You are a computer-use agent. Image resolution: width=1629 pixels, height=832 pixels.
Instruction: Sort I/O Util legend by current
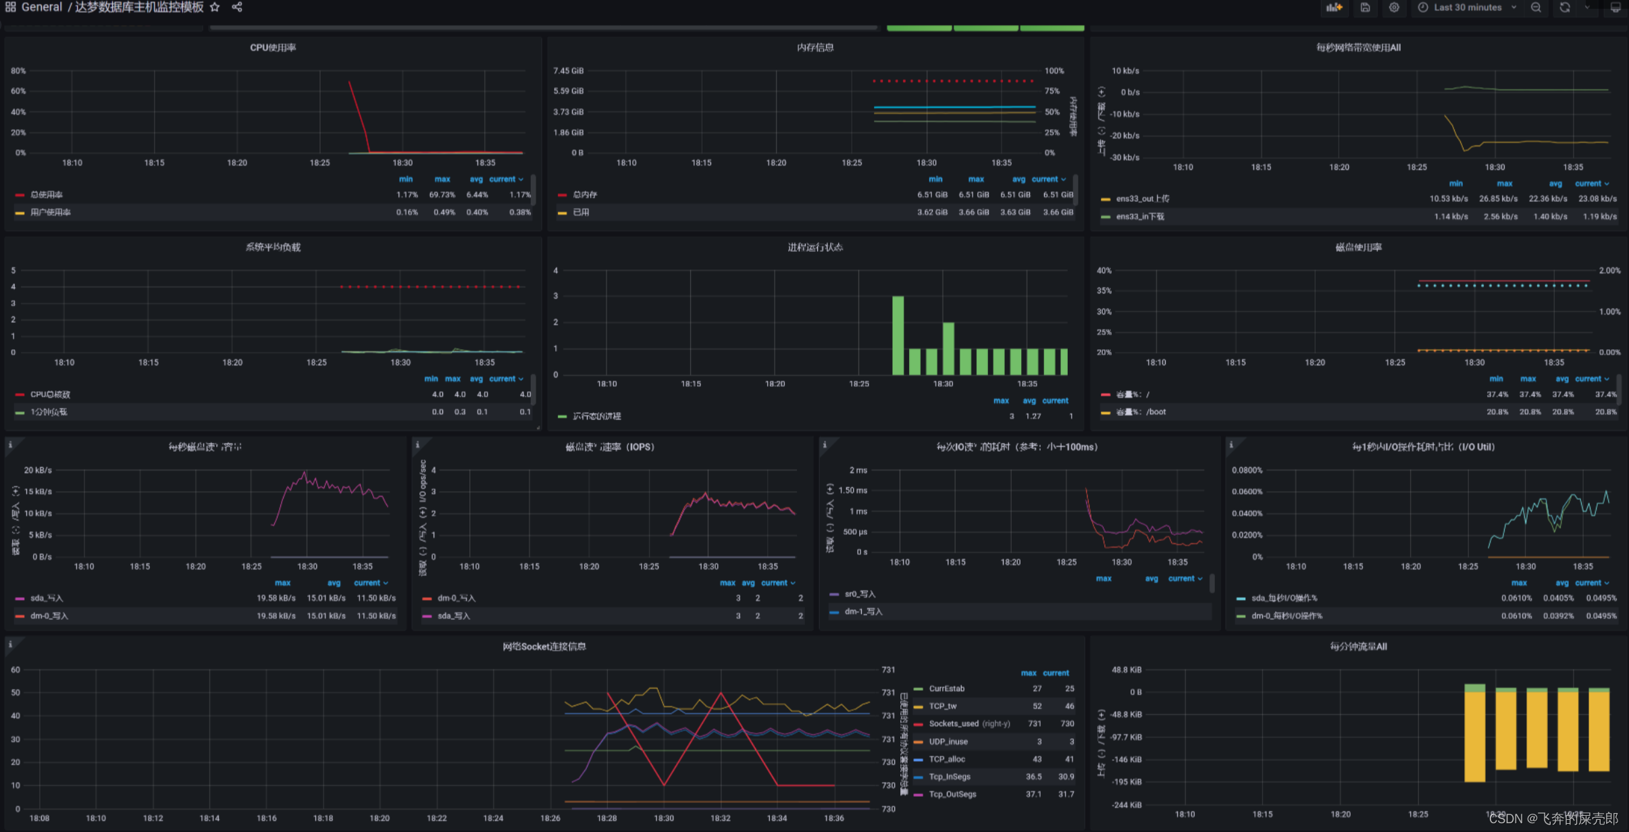pos(1592,583)
